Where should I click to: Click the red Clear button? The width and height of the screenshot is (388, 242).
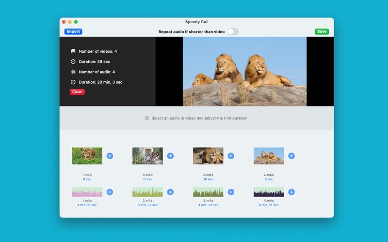point(77,92)
